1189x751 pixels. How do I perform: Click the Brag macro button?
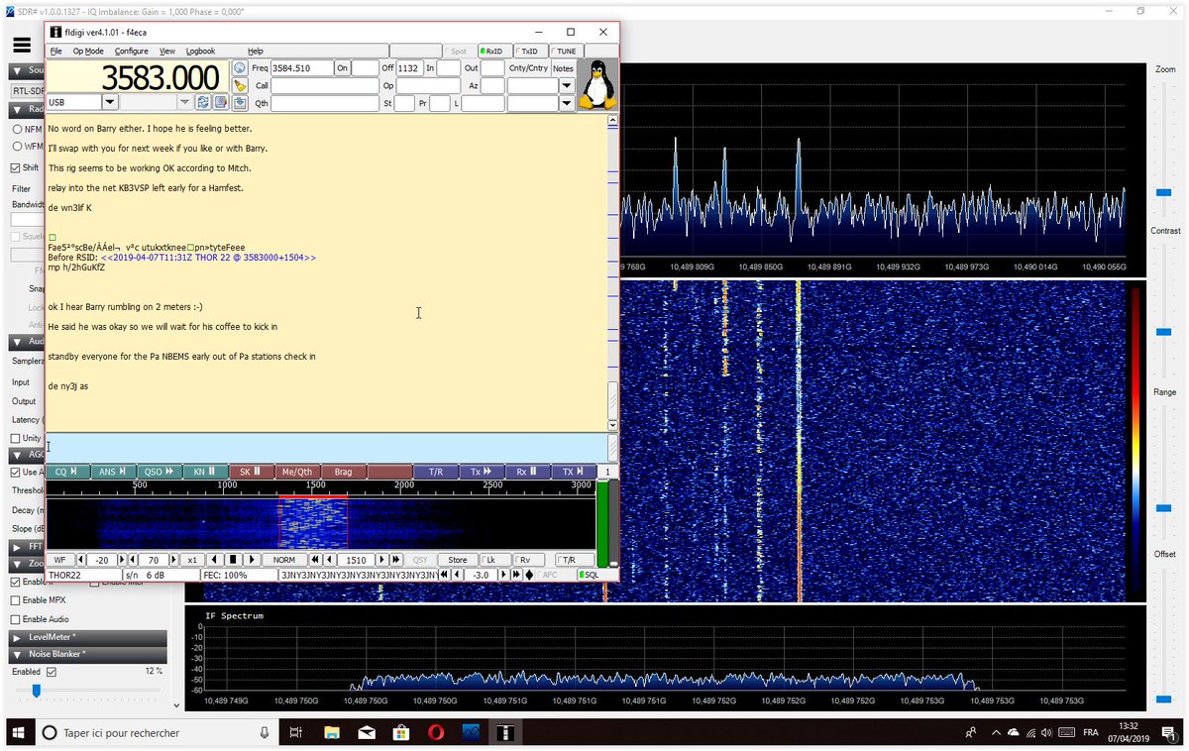click(343, 472)
